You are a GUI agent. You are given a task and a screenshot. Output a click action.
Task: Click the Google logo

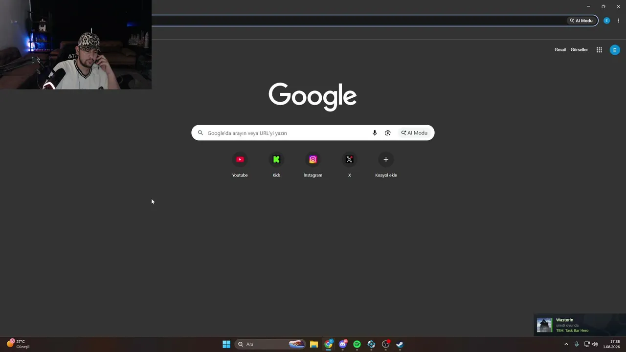313,97
